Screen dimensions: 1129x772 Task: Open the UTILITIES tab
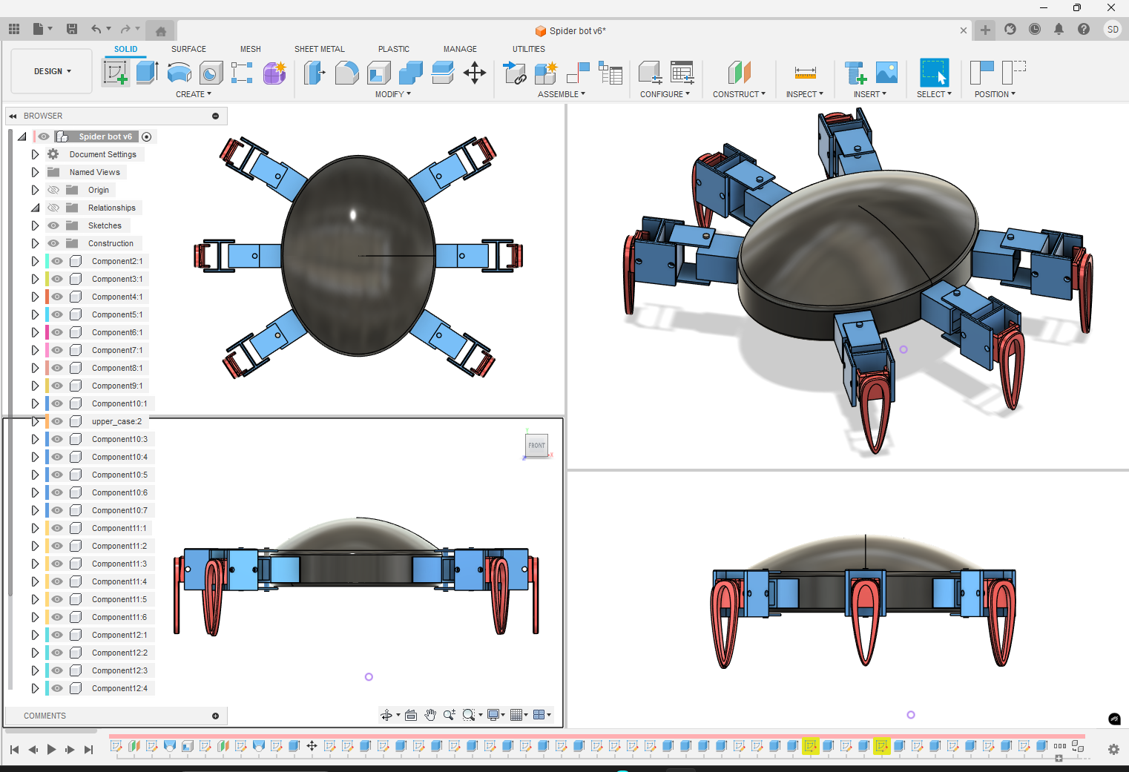click(x=528, y=49)
